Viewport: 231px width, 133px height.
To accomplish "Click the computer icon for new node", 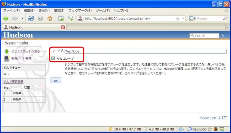I will click(6, 58).
